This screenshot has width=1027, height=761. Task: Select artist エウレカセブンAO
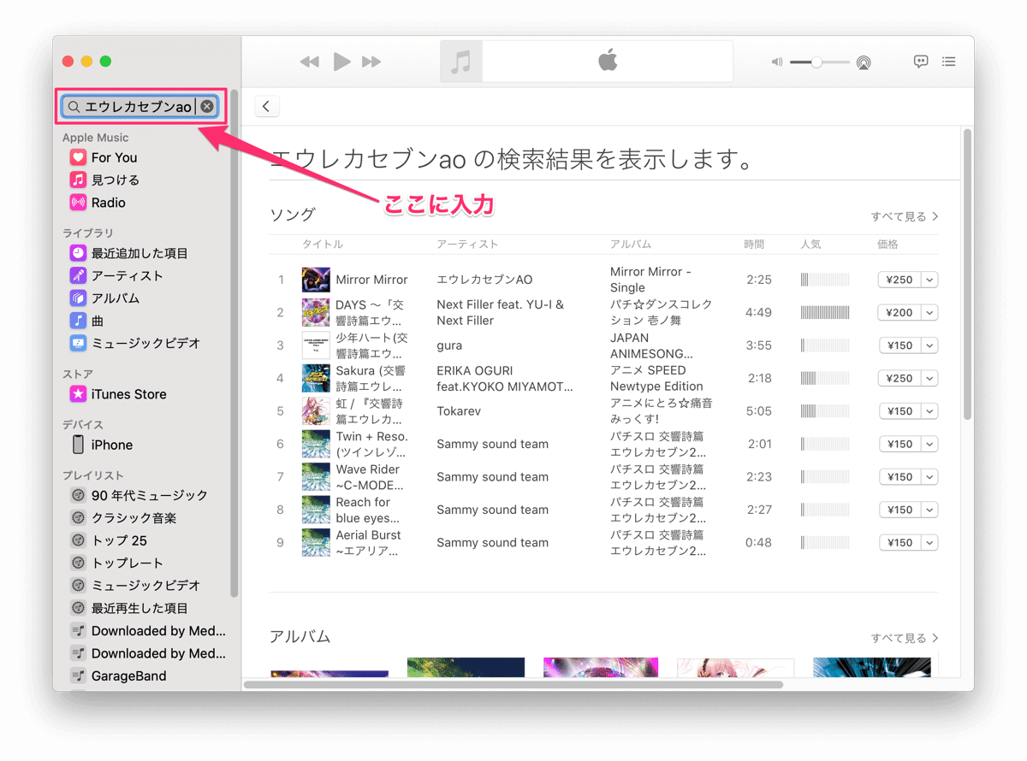tap(484, 280)
